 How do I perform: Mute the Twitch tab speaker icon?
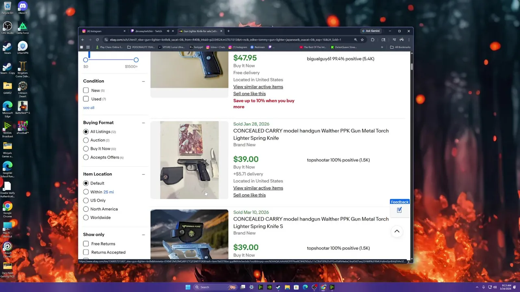coord(168,31)
